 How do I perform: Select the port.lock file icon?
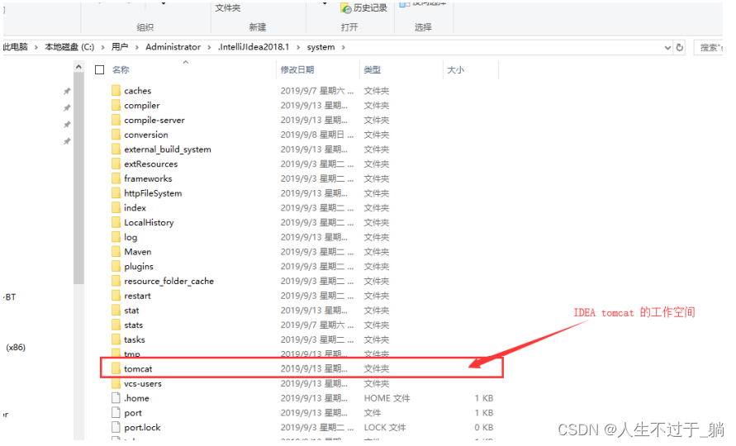pos(116,427)
